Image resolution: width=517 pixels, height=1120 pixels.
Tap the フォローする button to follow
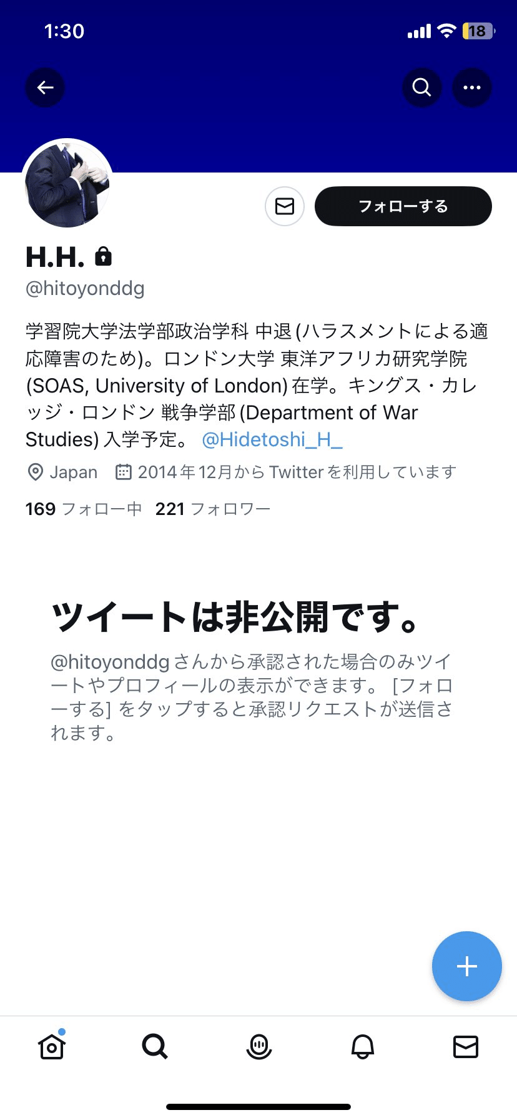[x=403, y=206]
